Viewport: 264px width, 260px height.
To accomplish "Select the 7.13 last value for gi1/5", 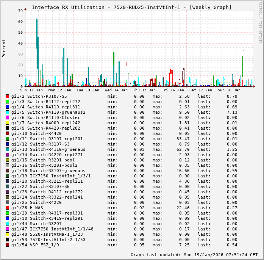I will [x=232, y=112].
